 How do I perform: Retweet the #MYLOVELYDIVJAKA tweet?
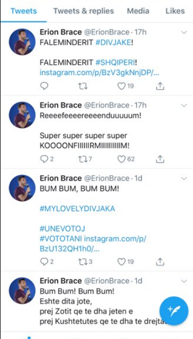(83, 262)
